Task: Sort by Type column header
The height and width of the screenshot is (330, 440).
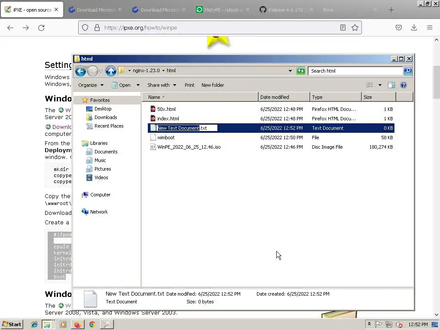Action: (x=336, y=97)
